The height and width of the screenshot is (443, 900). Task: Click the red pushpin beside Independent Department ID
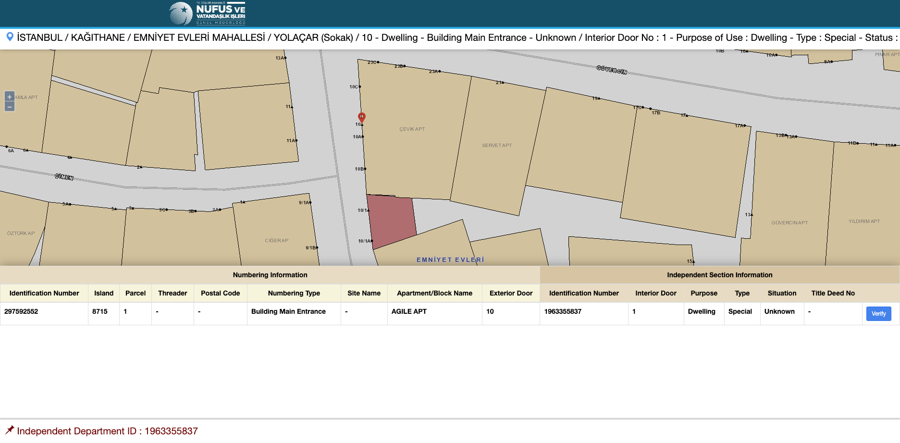tap(10, 430)
